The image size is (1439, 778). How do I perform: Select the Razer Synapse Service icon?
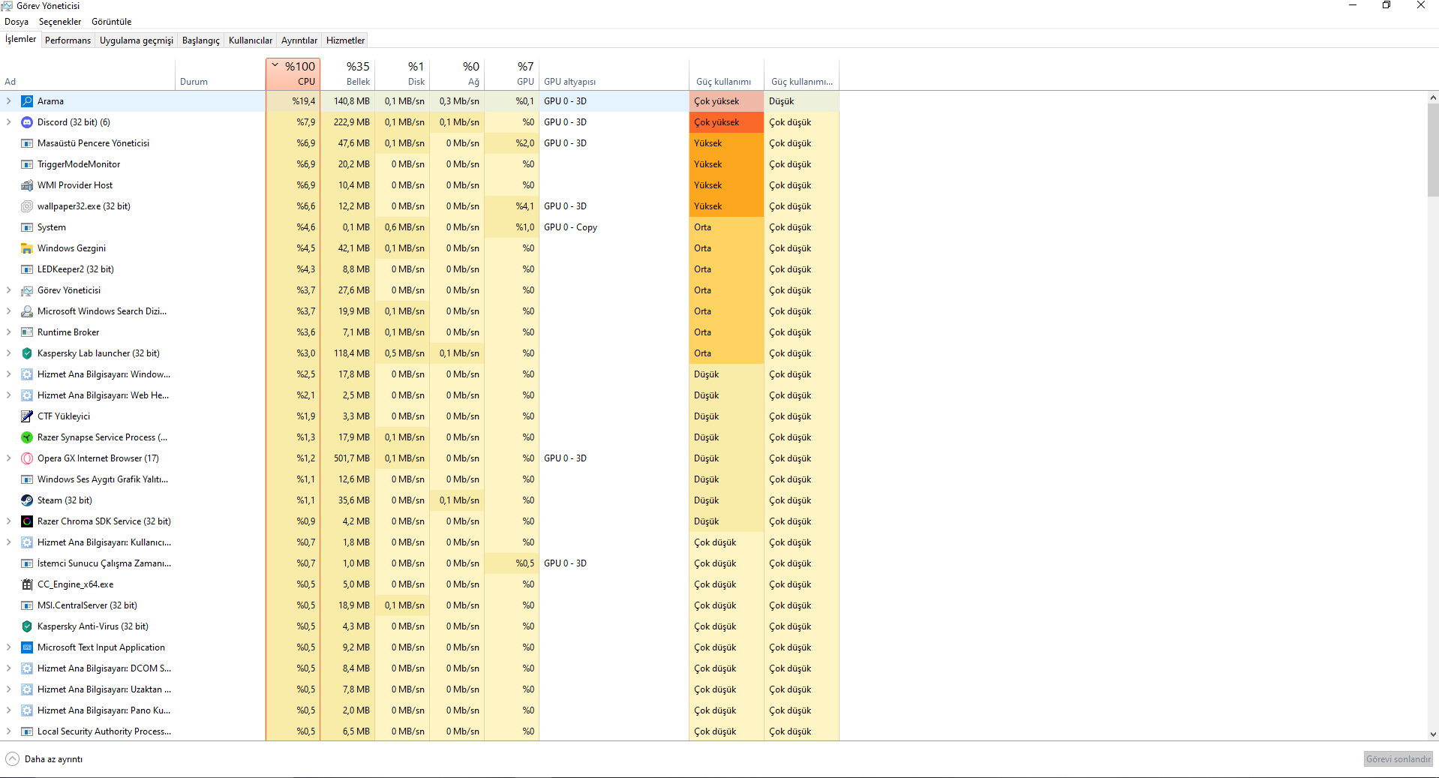pyautogui.click(x=26, y=437)
